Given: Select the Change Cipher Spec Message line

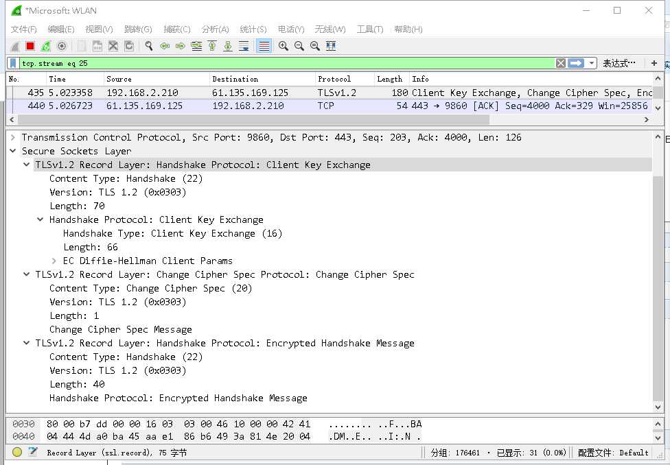Looking at the screenshot, I should coord(121,329).
